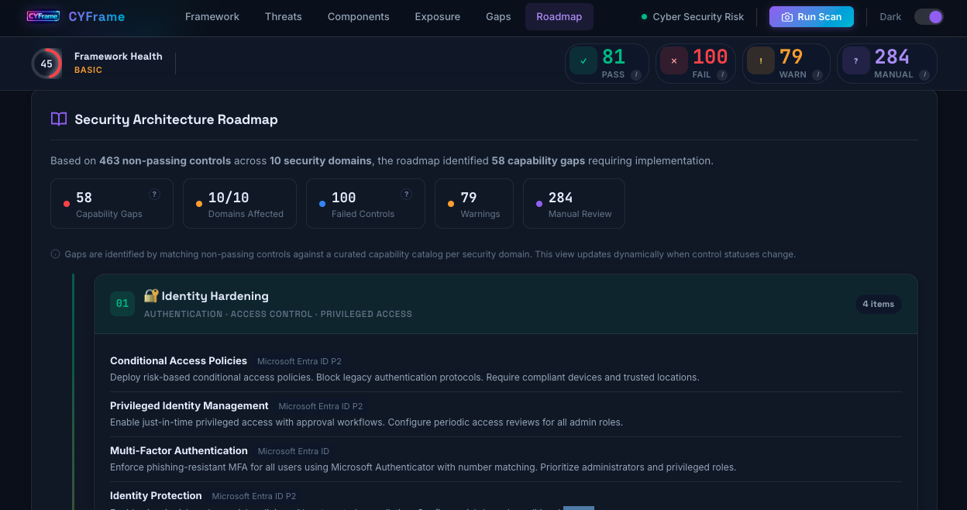Click the 4 items badge on Identity Hardening
967x510 pixels.
tap(878, 304)
